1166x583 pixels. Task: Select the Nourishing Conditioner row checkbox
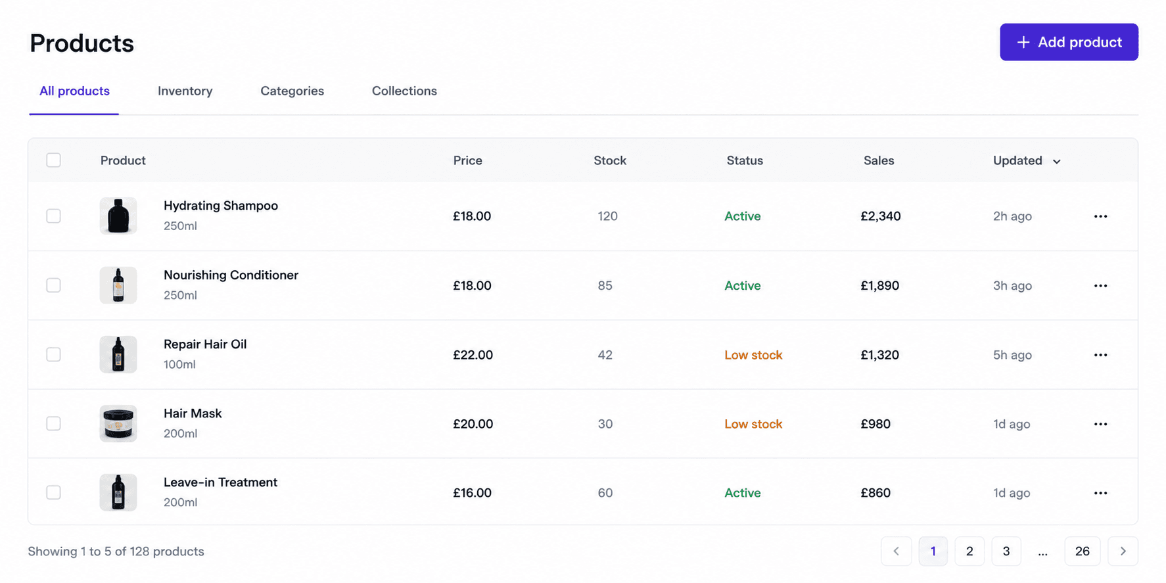[x=54, y=285]
